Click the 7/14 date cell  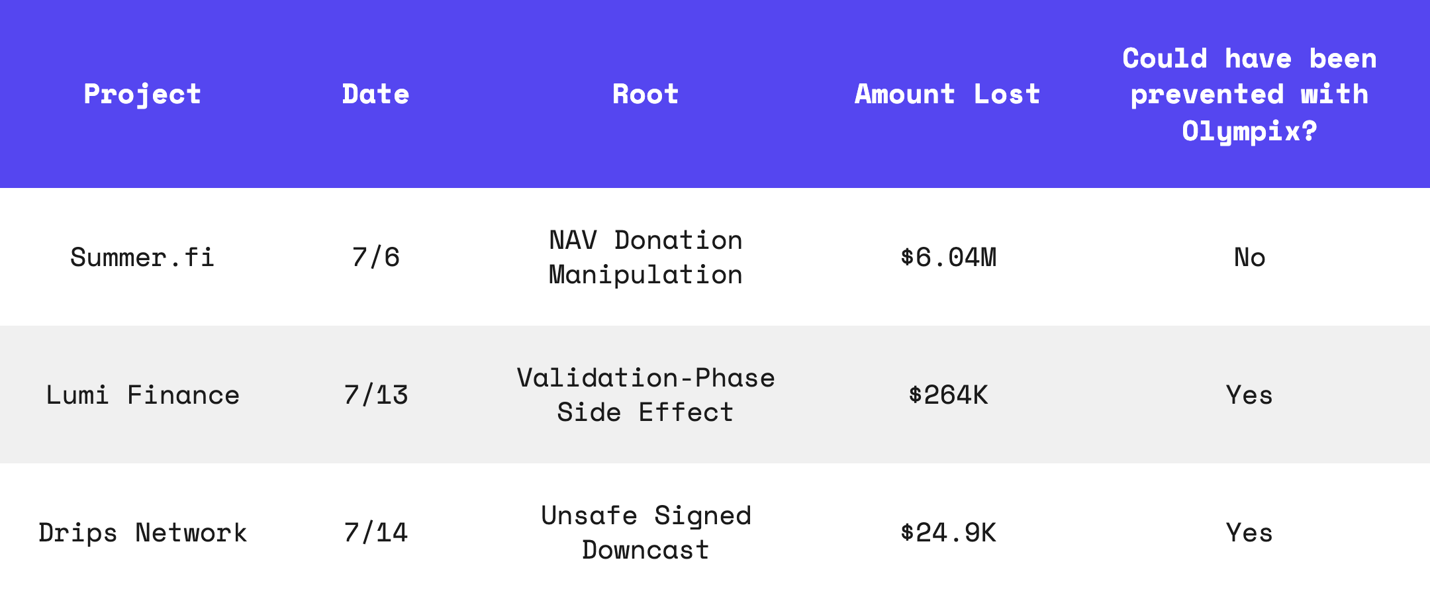[375, 533]
